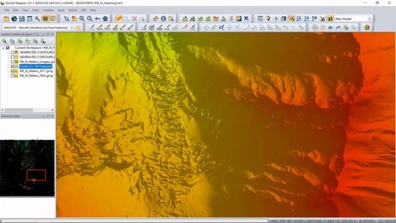
Task: Click the red stop button icon
Action: click(x=322, y=27)
